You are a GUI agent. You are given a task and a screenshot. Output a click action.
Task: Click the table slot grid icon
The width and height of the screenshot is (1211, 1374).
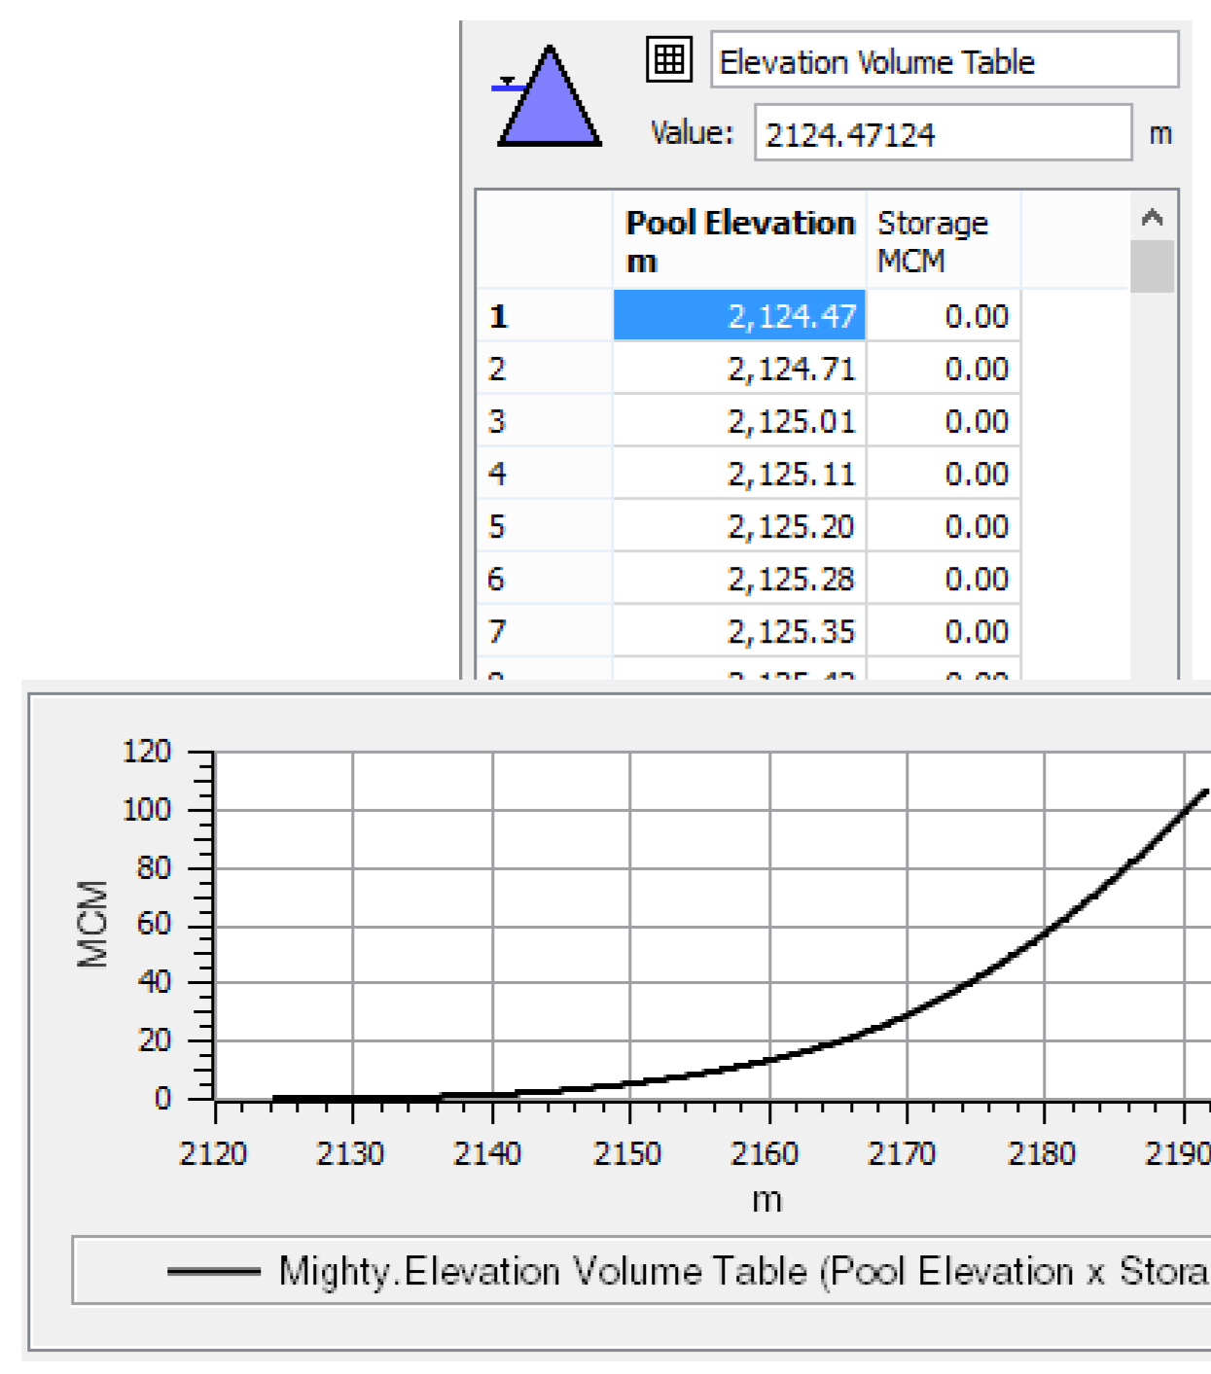tap(669, 60)
